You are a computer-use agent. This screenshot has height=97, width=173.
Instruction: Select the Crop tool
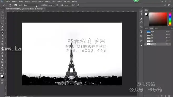(2, 24)
